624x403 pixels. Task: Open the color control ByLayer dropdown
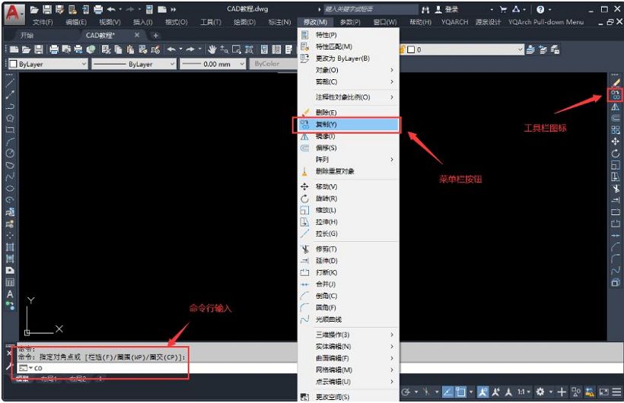tap(47, 64)
